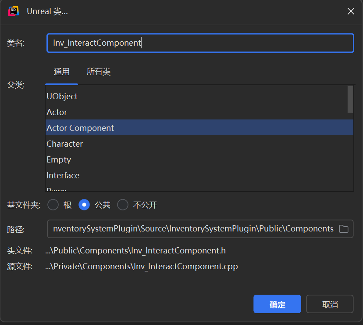The image size is (363, 325).
Task: Select the 不公开 base folder radio button
Action: pyautogui.click(x=123, y=205)
